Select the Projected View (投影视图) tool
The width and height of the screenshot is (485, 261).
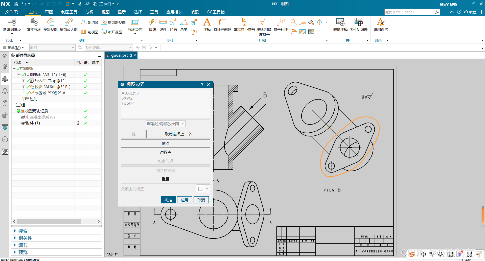50,25
